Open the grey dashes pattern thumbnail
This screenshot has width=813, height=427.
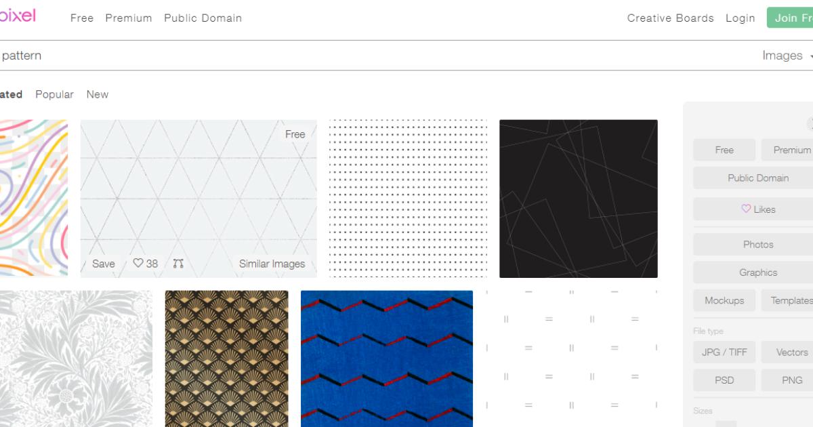[x=572, y=359]
